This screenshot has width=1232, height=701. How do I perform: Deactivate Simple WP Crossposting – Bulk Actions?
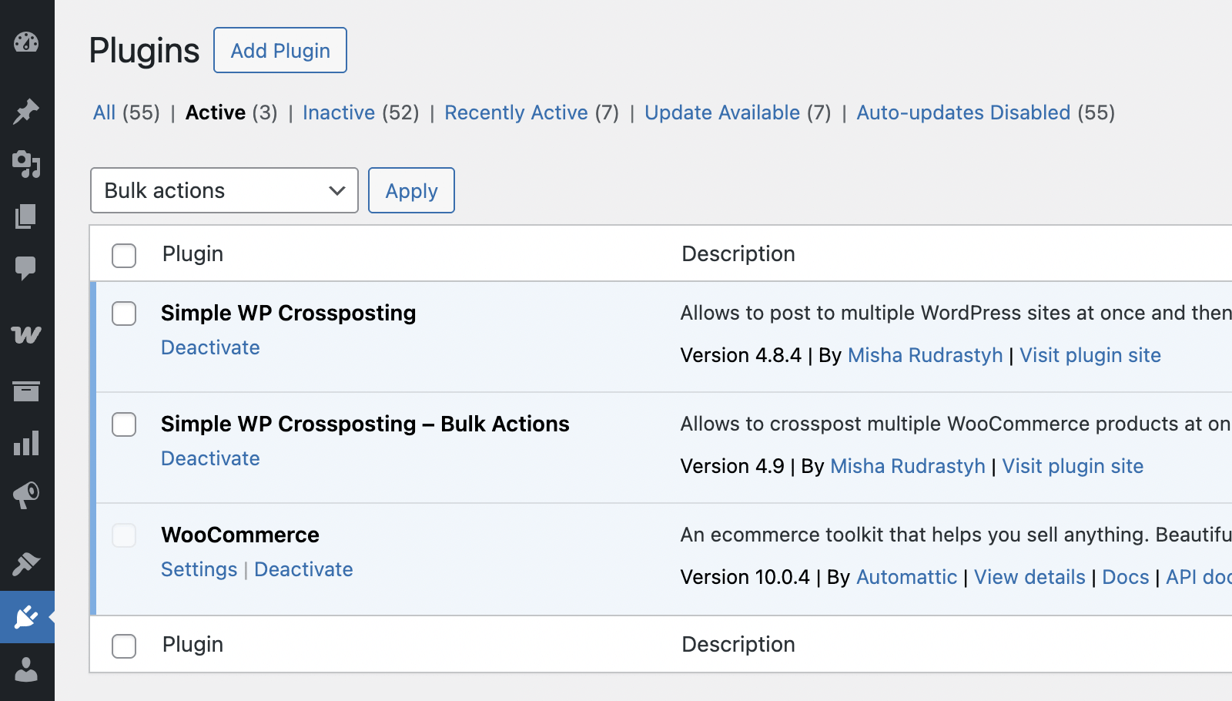210,458
